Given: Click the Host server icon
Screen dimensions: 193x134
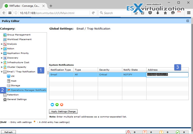Looking at the screenshot, I should tap(9, 81).
